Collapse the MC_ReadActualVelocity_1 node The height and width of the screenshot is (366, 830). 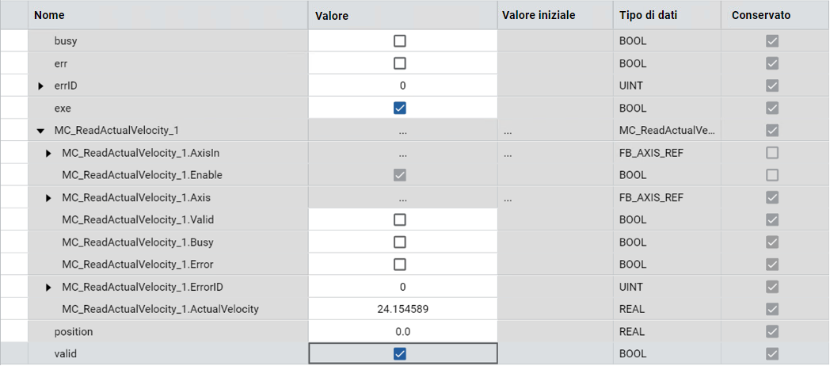click(40, 130)
